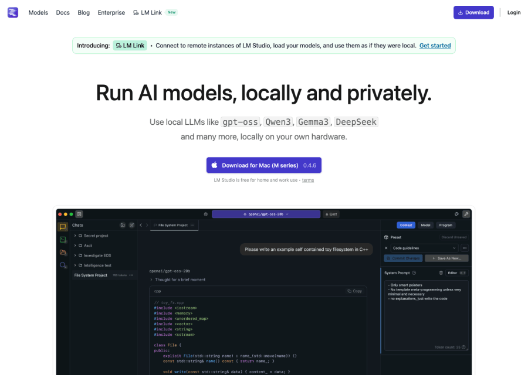Viewport: 528px width, 375px height.
Task: Expand the Intelligence test folder
Action: click(x=75, y=265)
